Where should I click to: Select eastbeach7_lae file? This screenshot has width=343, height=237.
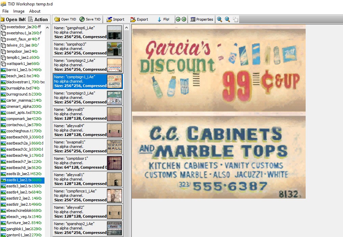22,162
